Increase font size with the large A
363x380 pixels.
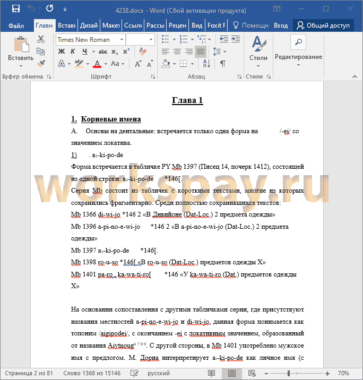tap(138, 64)
